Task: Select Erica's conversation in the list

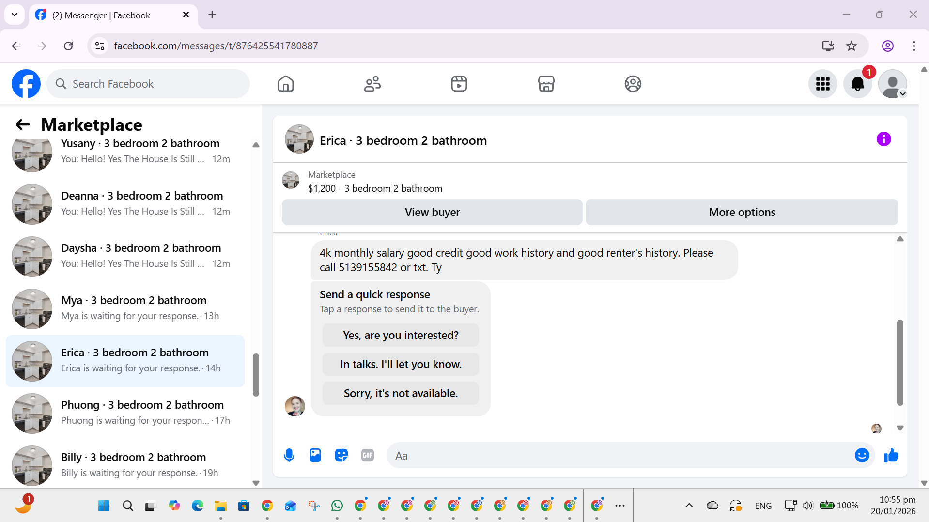Action: (125, 361)
